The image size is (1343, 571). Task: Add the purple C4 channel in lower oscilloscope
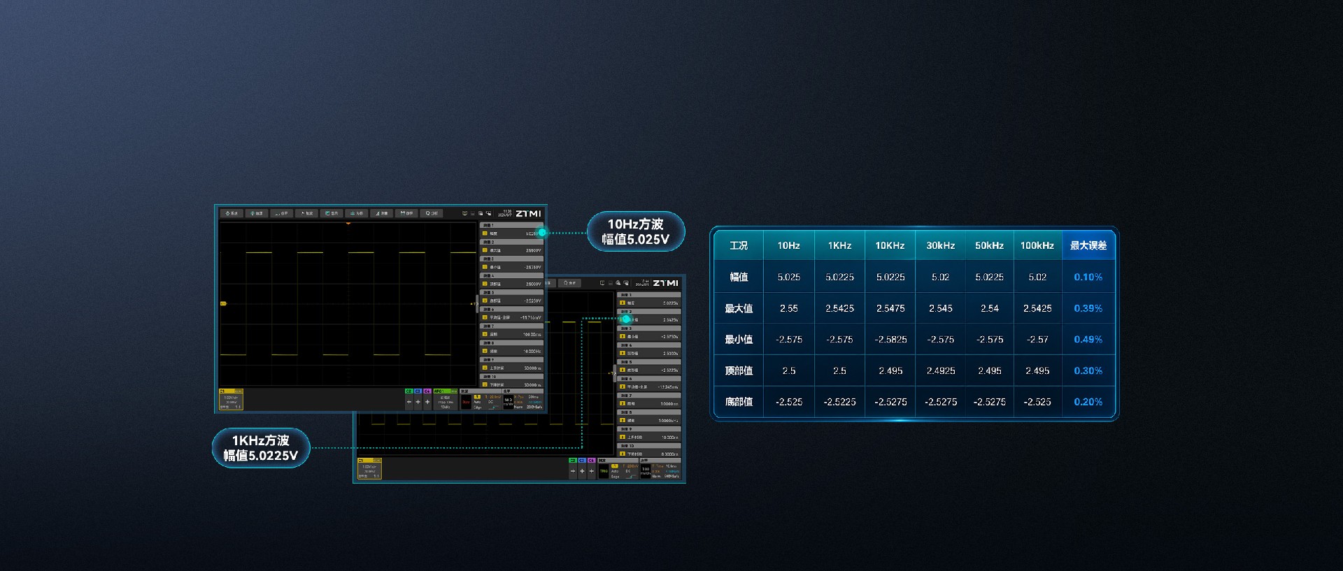coord(592,468)
